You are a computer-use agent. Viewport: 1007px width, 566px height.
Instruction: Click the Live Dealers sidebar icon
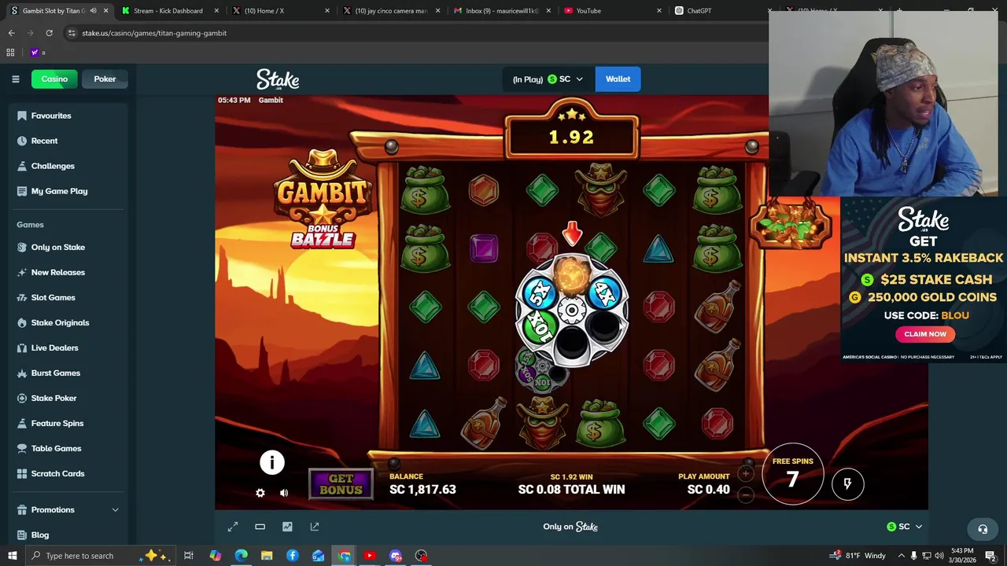coord(22,347)
